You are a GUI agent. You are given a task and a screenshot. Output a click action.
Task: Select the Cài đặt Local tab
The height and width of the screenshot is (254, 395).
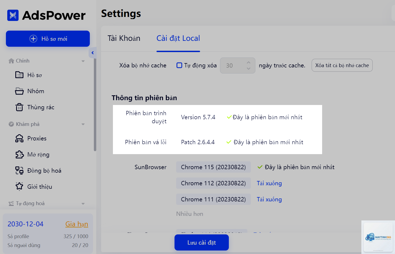(x=178, y=38)
